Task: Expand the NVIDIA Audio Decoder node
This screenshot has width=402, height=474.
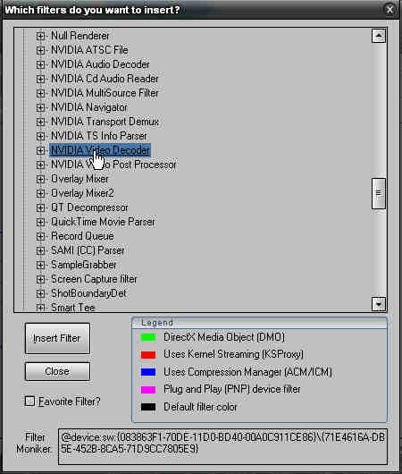Action: [40, 64]
